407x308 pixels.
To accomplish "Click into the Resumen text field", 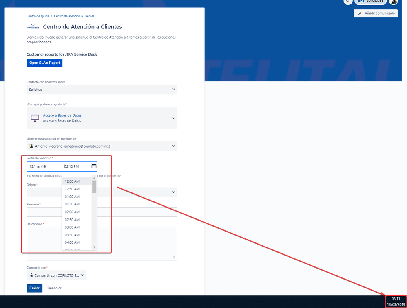I will [x=102, y=212].
